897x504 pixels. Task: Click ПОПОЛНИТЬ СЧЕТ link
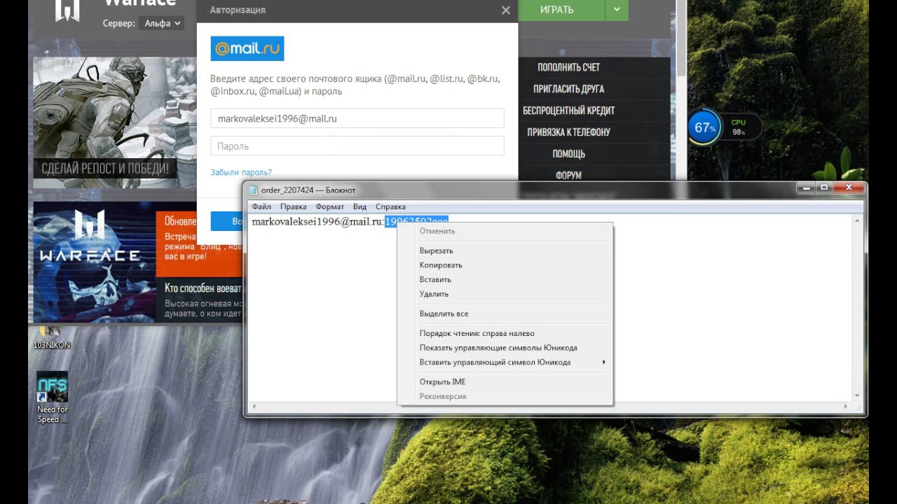pos(568,67)
